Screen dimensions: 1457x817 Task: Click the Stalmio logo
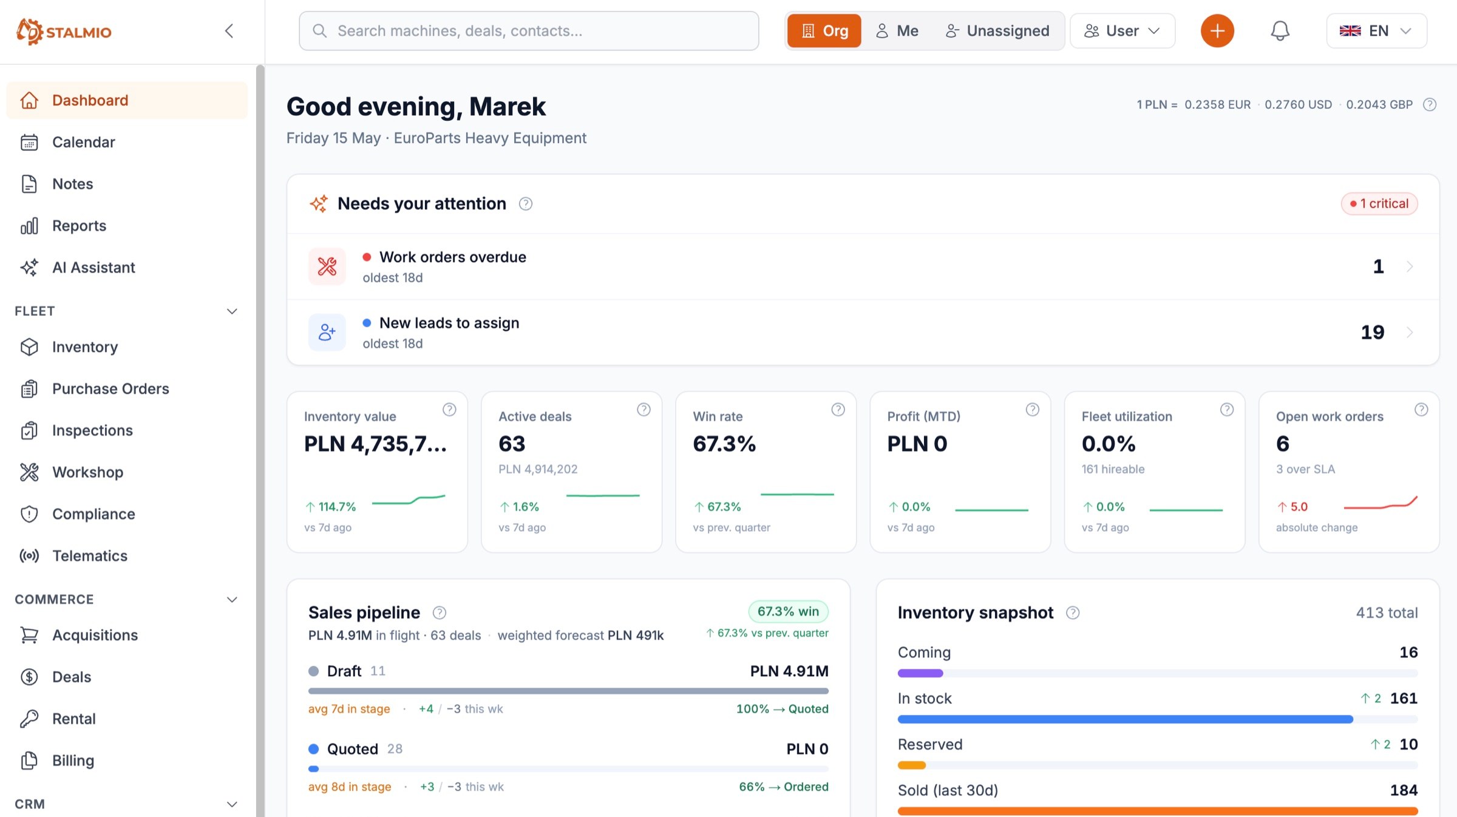coord(64,32)
